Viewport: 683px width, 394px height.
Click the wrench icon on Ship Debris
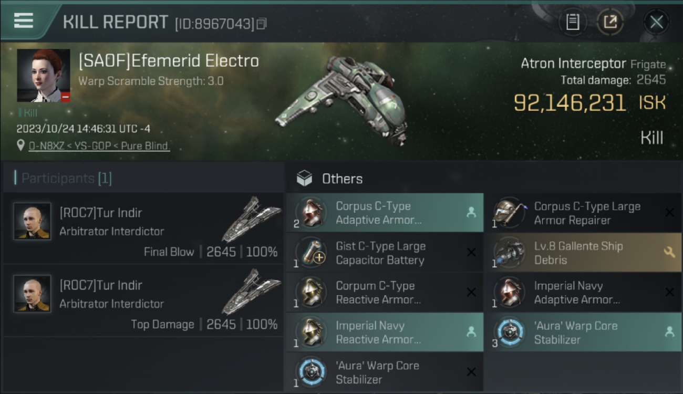(x=669, y=252)
